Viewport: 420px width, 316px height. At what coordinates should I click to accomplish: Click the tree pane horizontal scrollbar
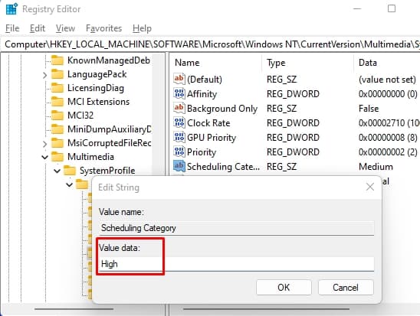point(74,309)
